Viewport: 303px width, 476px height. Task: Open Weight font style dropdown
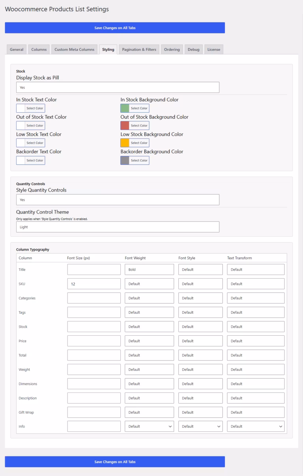pos(200,370)
